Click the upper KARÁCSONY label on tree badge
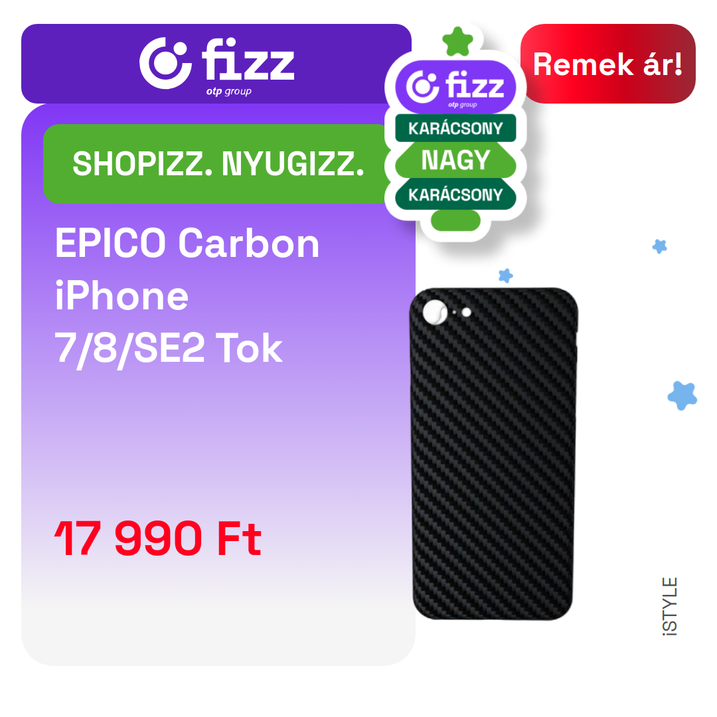This screenshot has width=717, height=717. coord(455,129)
